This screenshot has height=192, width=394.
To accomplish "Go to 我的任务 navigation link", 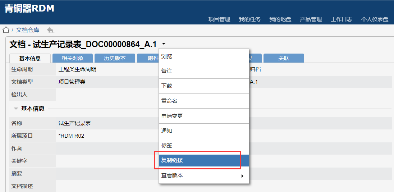I will point(250,19).
